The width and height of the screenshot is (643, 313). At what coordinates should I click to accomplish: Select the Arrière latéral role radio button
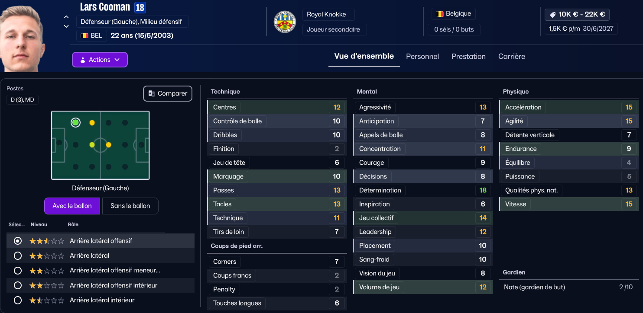click(x=18, y=256)
